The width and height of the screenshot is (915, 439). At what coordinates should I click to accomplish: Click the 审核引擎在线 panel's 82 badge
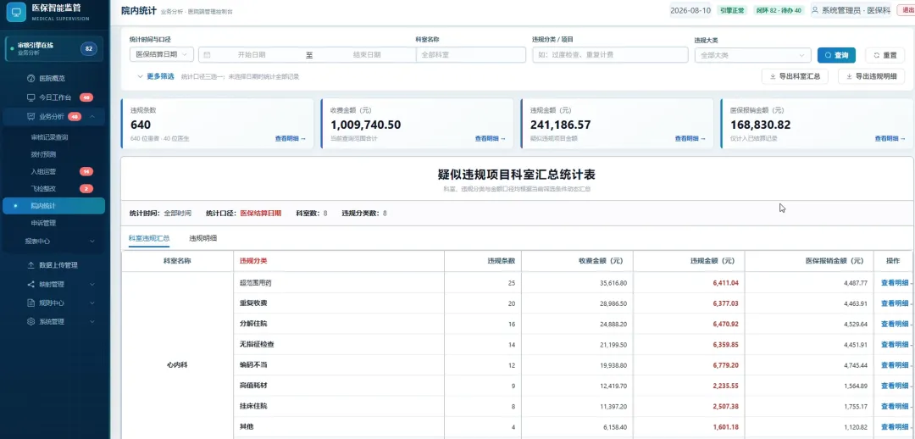[x=89, y=49]
